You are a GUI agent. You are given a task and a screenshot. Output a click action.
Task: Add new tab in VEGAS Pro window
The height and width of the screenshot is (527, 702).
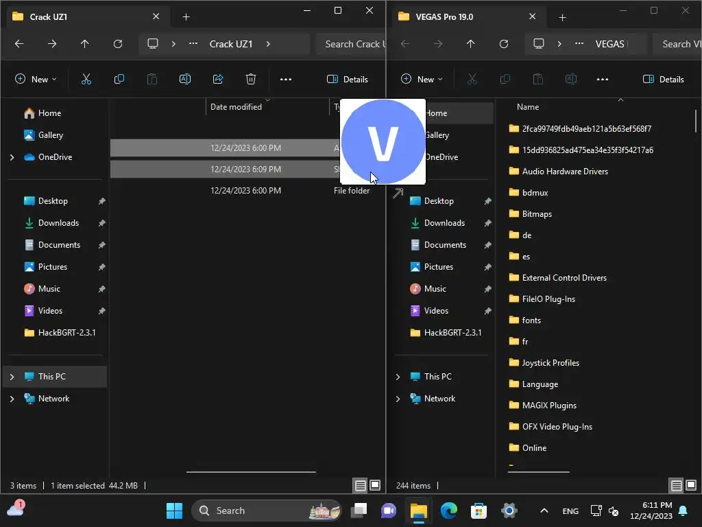click(563, 17)
